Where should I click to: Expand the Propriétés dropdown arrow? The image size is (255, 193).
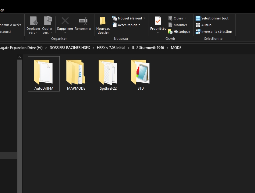(x=158, y=33)
